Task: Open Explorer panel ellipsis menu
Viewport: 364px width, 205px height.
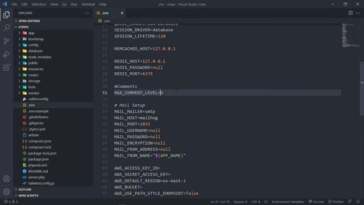Action: [87, 13]
